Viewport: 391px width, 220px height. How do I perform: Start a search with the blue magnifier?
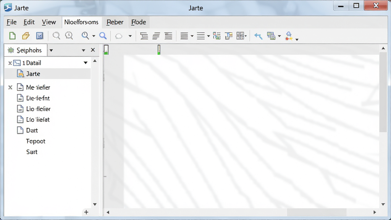(x=103, y=36)
